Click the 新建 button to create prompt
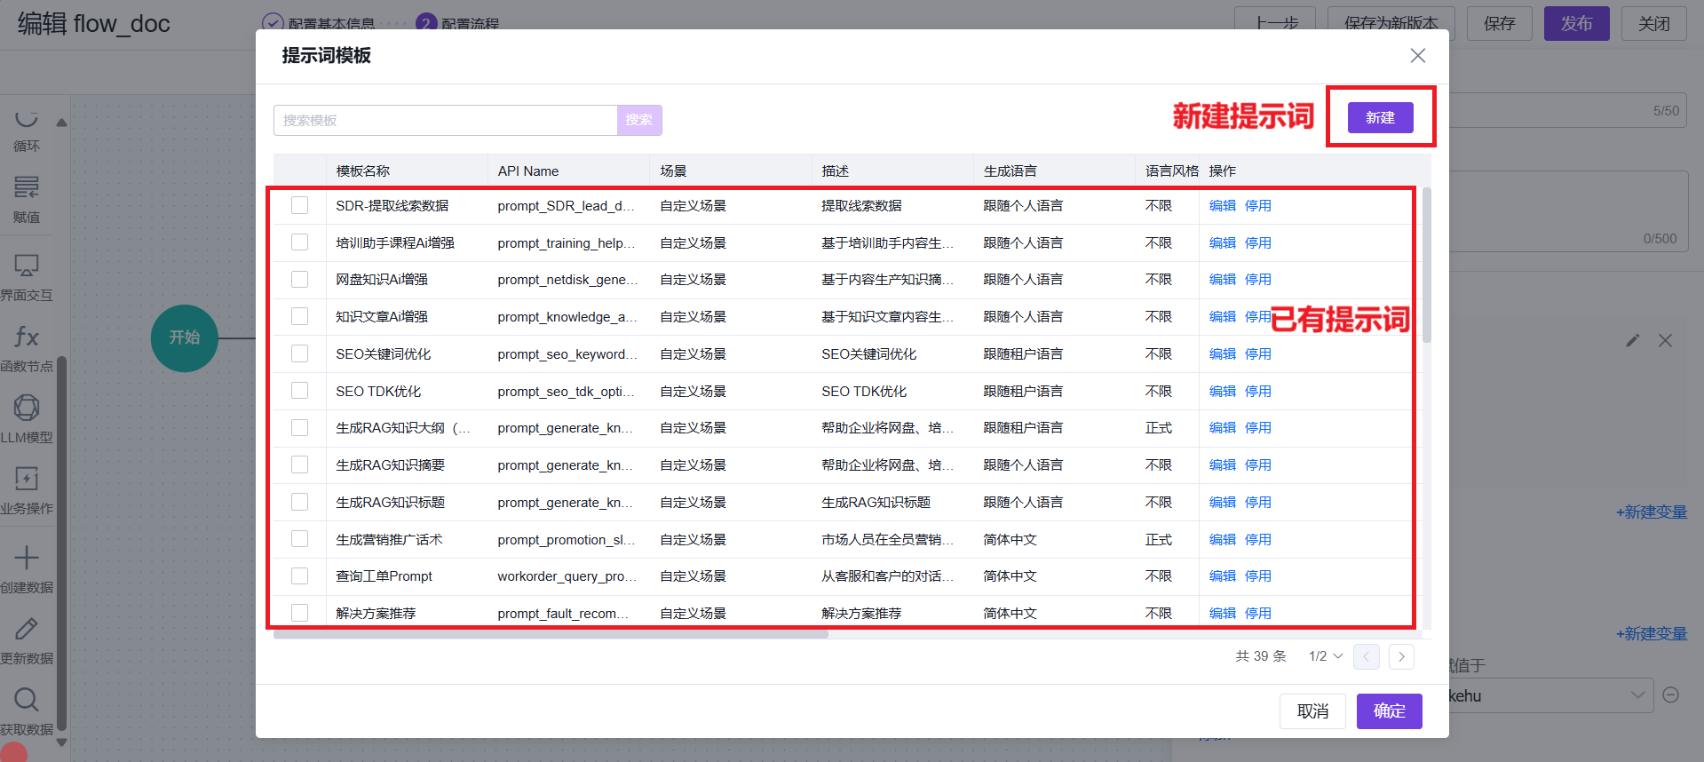 click(x=1380, y=117)
